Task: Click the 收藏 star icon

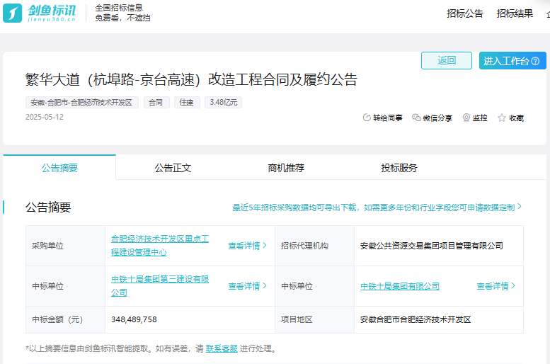Action: pos(502,118)
